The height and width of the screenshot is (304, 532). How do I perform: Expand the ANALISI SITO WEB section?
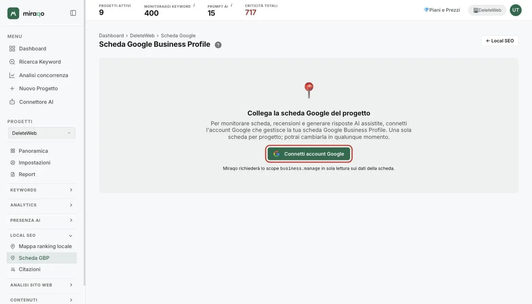tap(42, 285)
